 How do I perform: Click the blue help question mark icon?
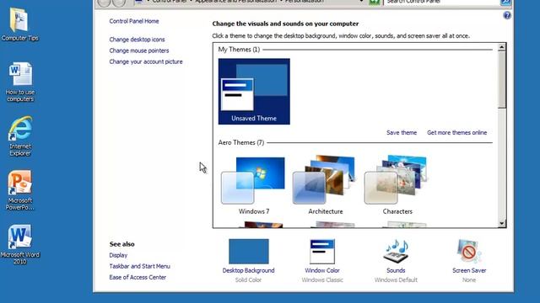[x=507, y=15]
